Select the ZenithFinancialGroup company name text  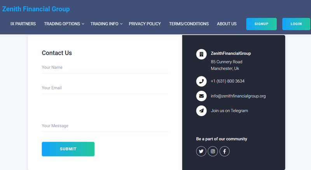(231, 54)
